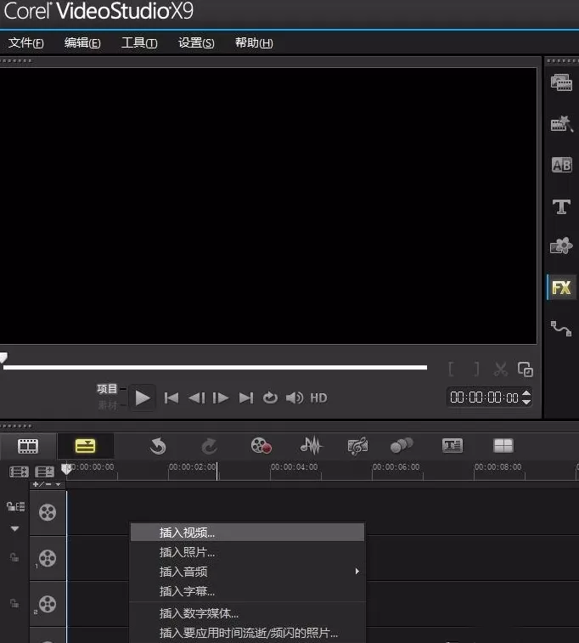Select the FX Filter library icon
The height and width of the screenshot is (643, 579).
click(x=561, y=287)
